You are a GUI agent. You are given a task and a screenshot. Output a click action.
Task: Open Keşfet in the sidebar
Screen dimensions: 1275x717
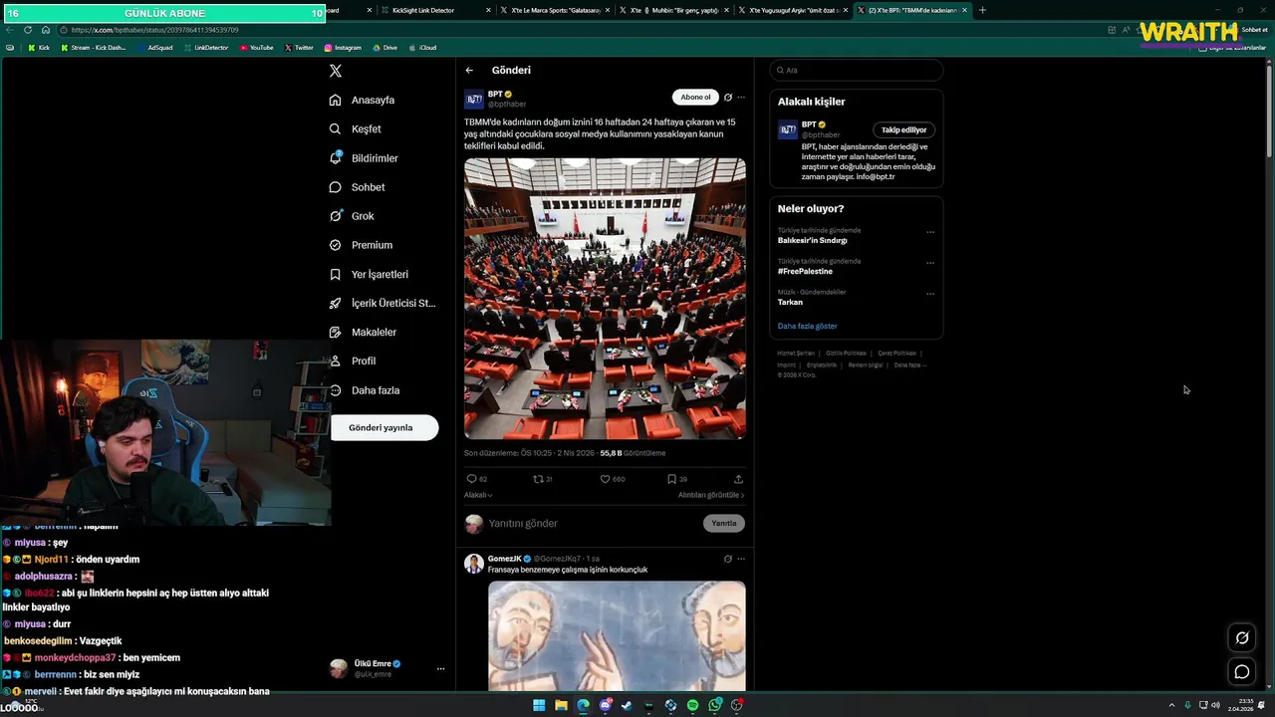356,128
